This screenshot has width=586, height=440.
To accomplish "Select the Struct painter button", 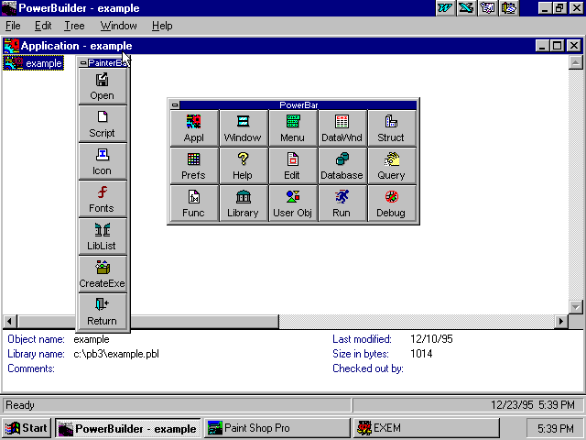I will tap(391, 128).
